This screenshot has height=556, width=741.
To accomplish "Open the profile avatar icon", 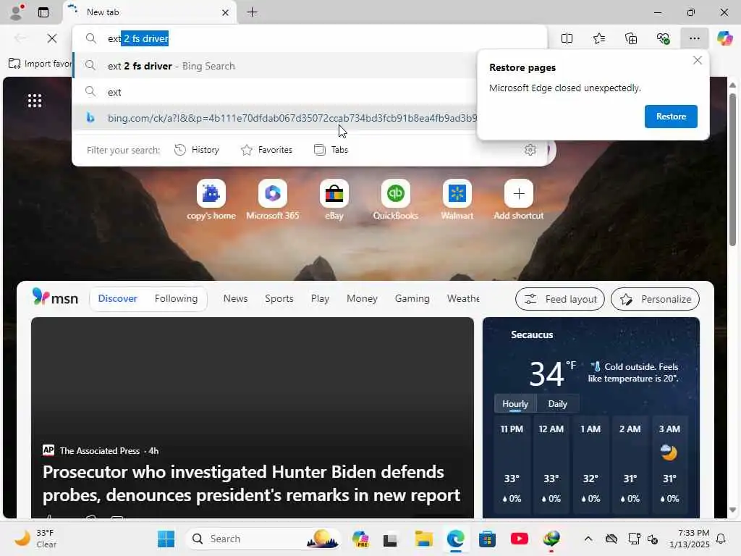I will click(x=17, y=12).
